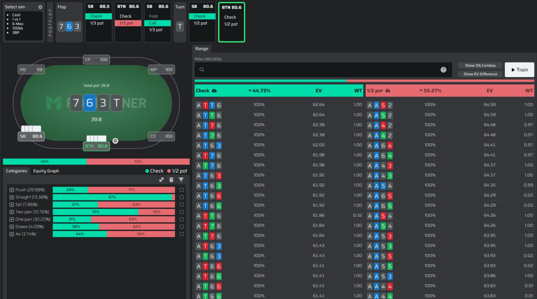Open the Select sim settings gear
This screenshot has width=537, height=299.
[x=40, y=7]
